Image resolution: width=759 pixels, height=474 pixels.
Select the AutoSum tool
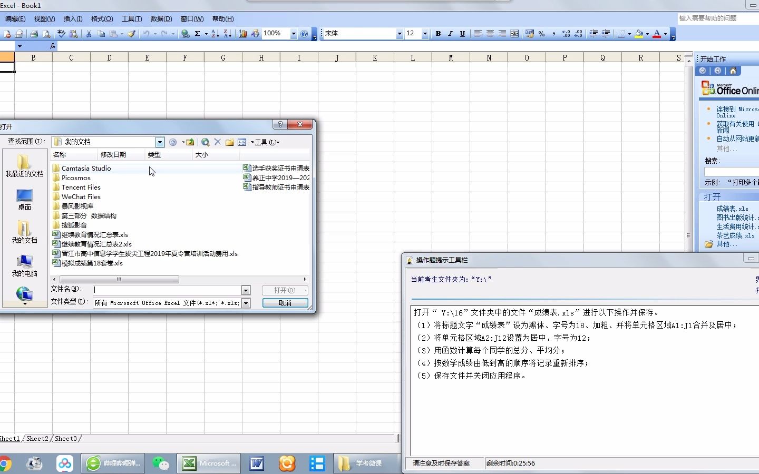pyautogui.click(x=197, y=33)
